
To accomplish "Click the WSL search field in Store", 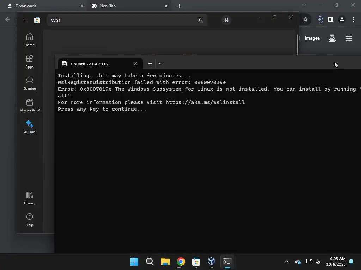I will 127,20.
